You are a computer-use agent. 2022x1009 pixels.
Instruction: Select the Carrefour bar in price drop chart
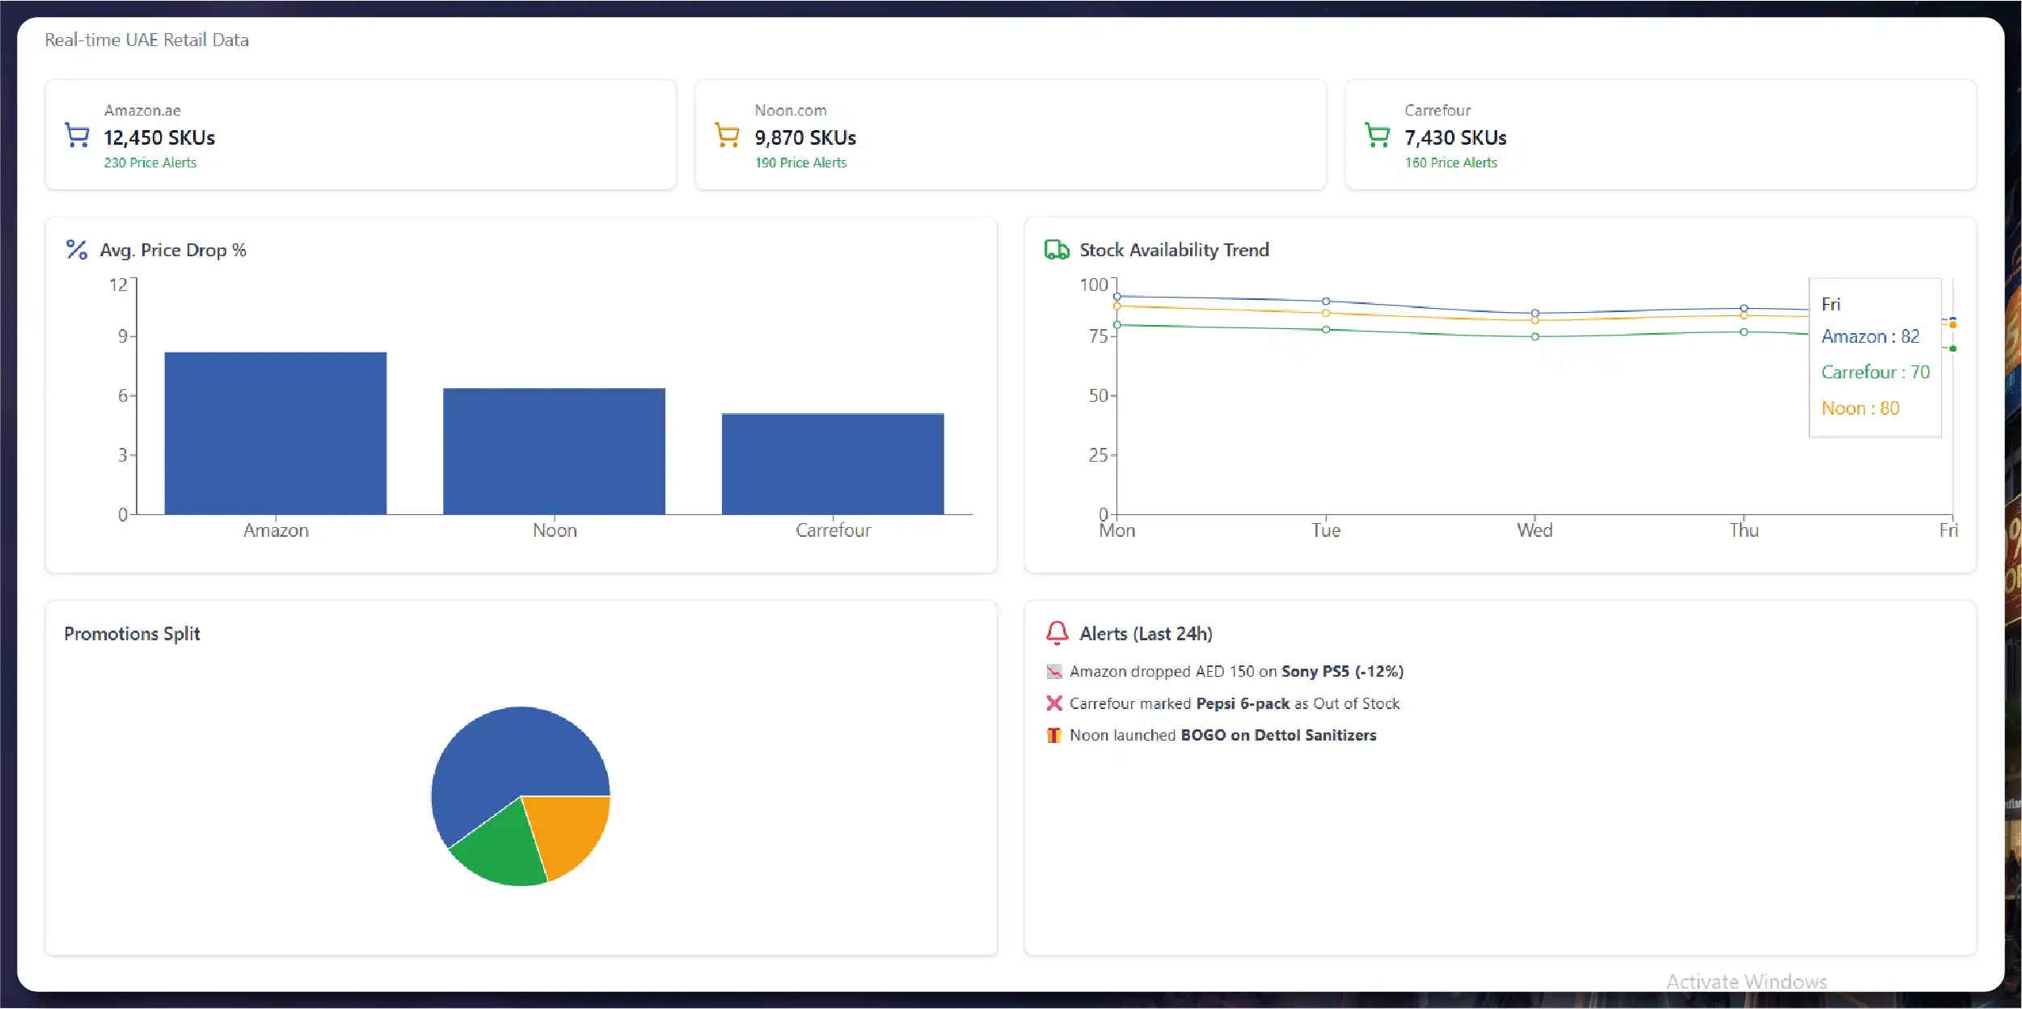833,464
